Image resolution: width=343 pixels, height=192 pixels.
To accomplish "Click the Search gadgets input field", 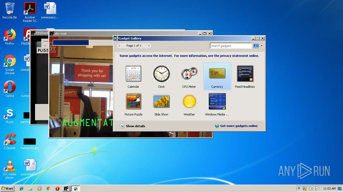I will (231, 46).
